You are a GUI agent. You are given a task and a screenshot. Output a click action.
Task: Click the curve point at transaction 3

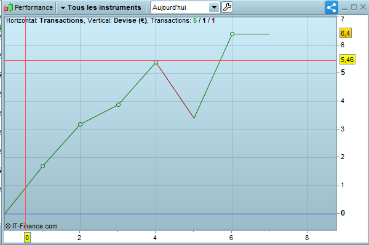click(x=118, y=104)
